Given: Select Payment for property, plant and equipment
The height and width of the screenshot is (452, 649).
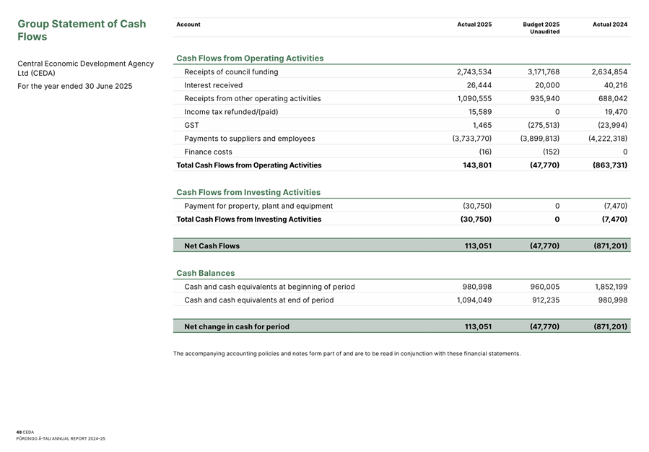Looking at the screenshot, I should pos(258,206).
